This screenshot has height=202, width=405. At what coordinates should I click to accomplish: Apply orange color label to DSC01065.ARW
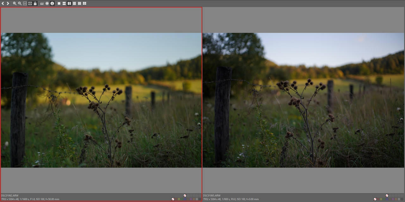click(396, 199)
